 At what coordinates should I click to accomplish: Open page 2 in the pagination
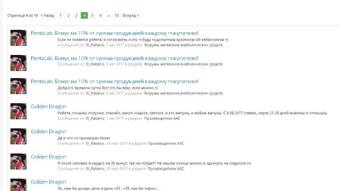[68, 15]
